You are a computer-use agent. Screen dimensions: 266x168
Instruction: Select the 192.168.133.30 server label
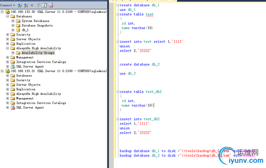click(59, 12)
